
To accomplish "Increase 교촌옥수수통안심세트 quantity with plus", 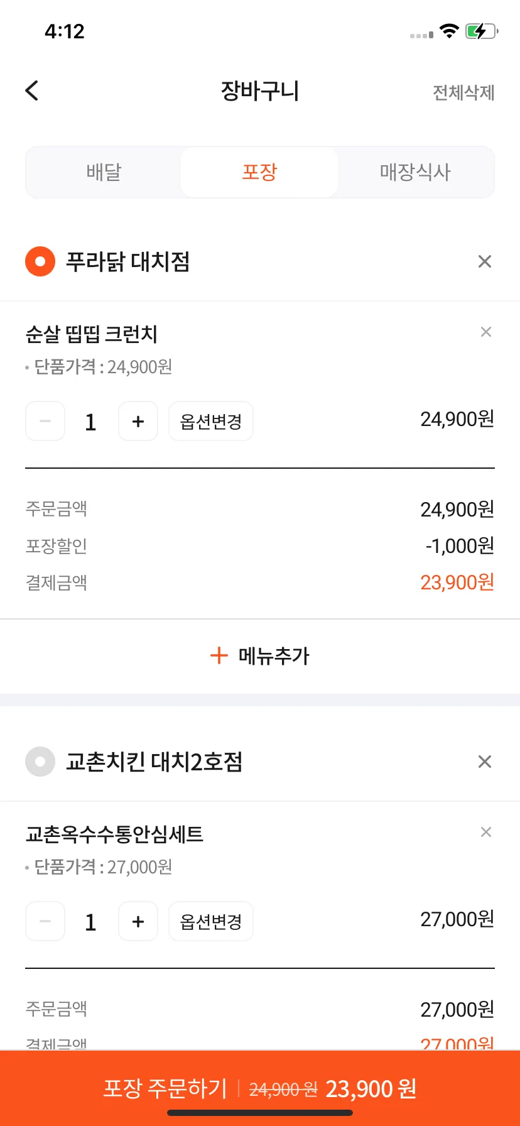I will tap(138, 921).
